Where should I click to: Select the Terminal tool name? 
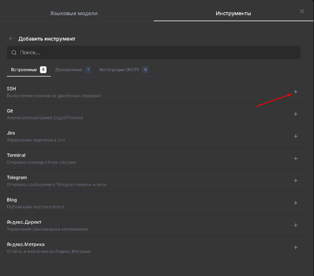(16, 155)
